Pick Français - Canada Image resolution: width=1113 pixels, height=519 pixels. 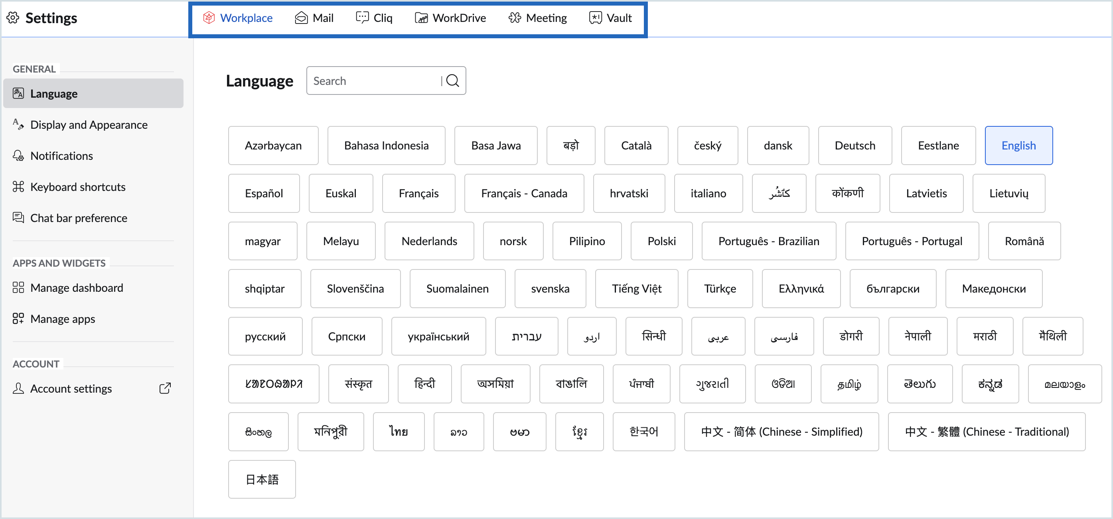click(524, 193)
